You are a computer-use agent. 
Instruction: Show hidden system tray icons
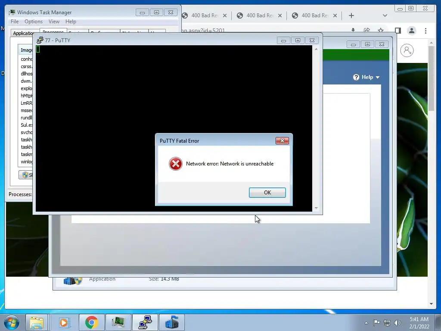coord(366,323)
